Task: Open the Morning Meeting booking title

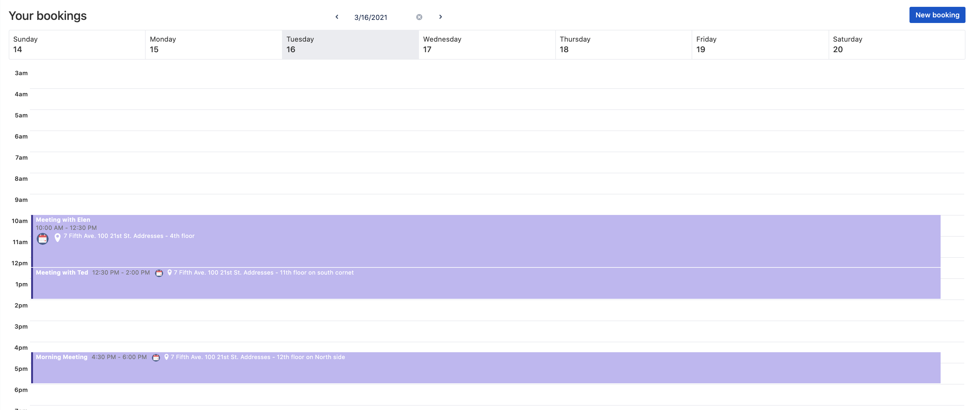Action: [x=61, y=357]
